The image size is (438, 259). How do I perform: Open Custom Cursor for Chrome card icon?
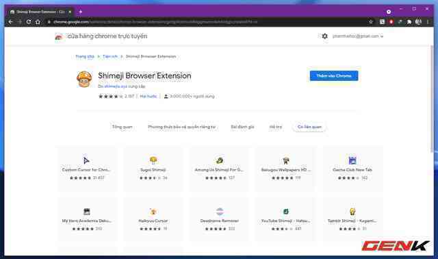86,160
